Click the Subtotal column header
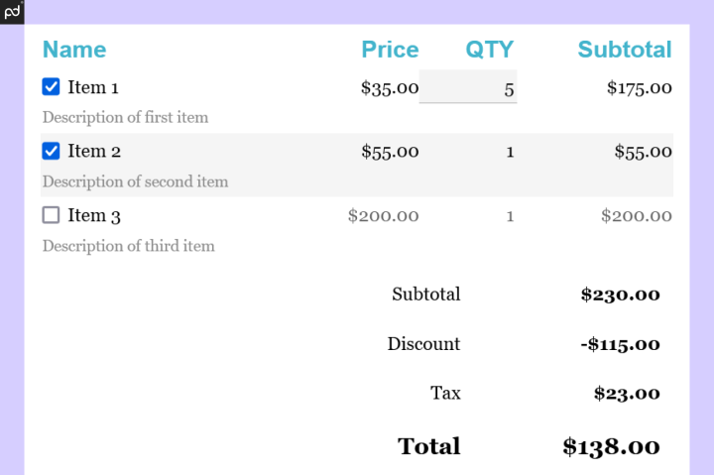Viewport: 714px width, 475px height. [625, 50]
